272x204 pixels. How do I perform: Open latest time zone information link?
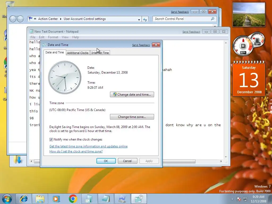point(88,146)
